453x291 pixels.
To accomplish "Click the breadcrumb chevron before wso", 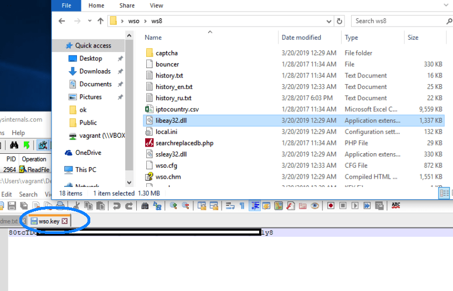I will coord(122,21).
